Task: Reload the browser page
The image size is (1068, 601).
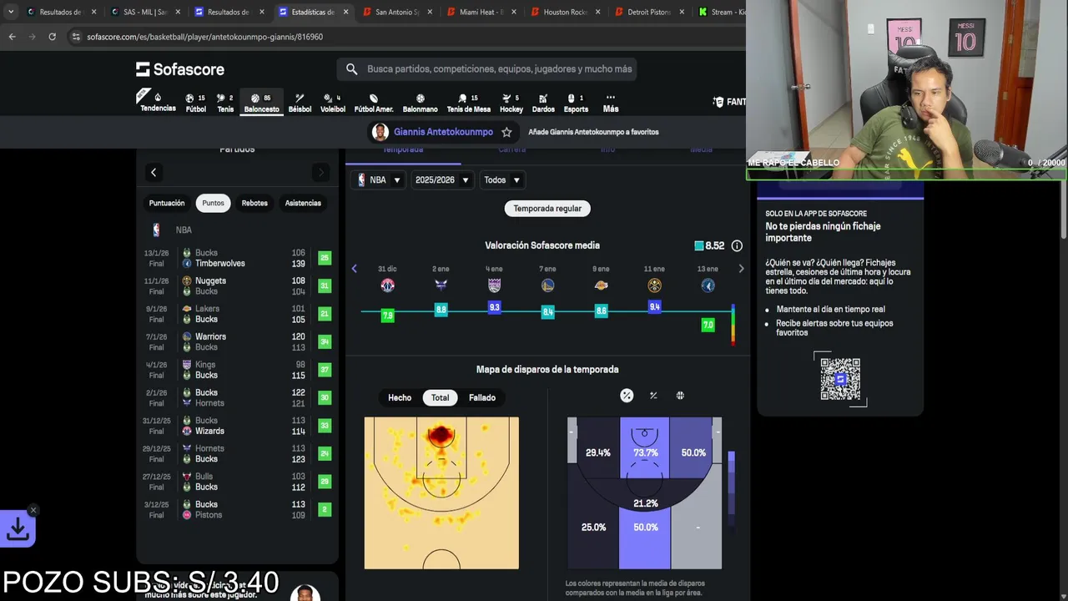Action: tap(52, 37)
